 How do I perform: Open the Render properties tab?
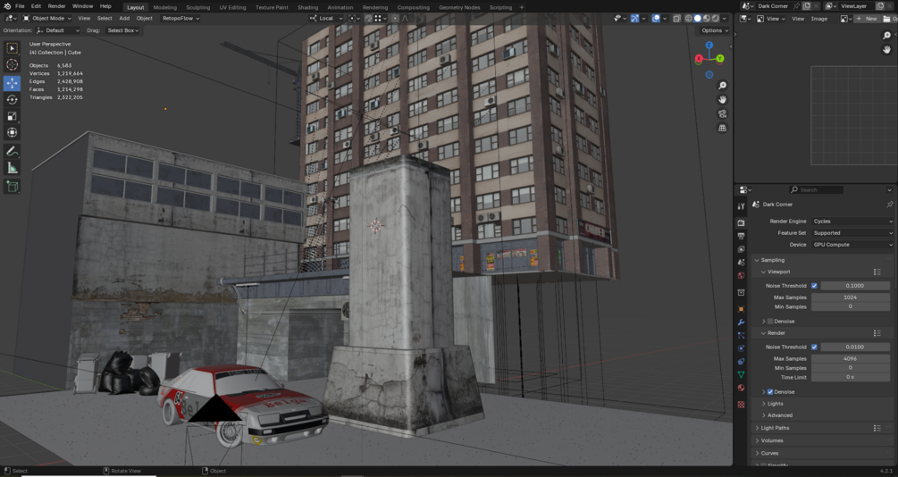pos(741,222)
